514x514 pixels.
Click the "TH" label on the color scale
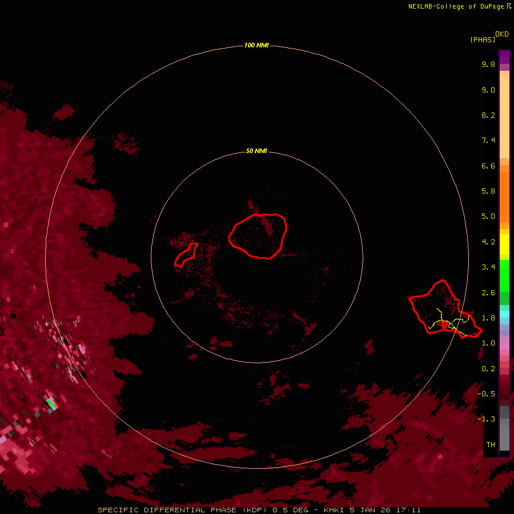click(491, 445)
